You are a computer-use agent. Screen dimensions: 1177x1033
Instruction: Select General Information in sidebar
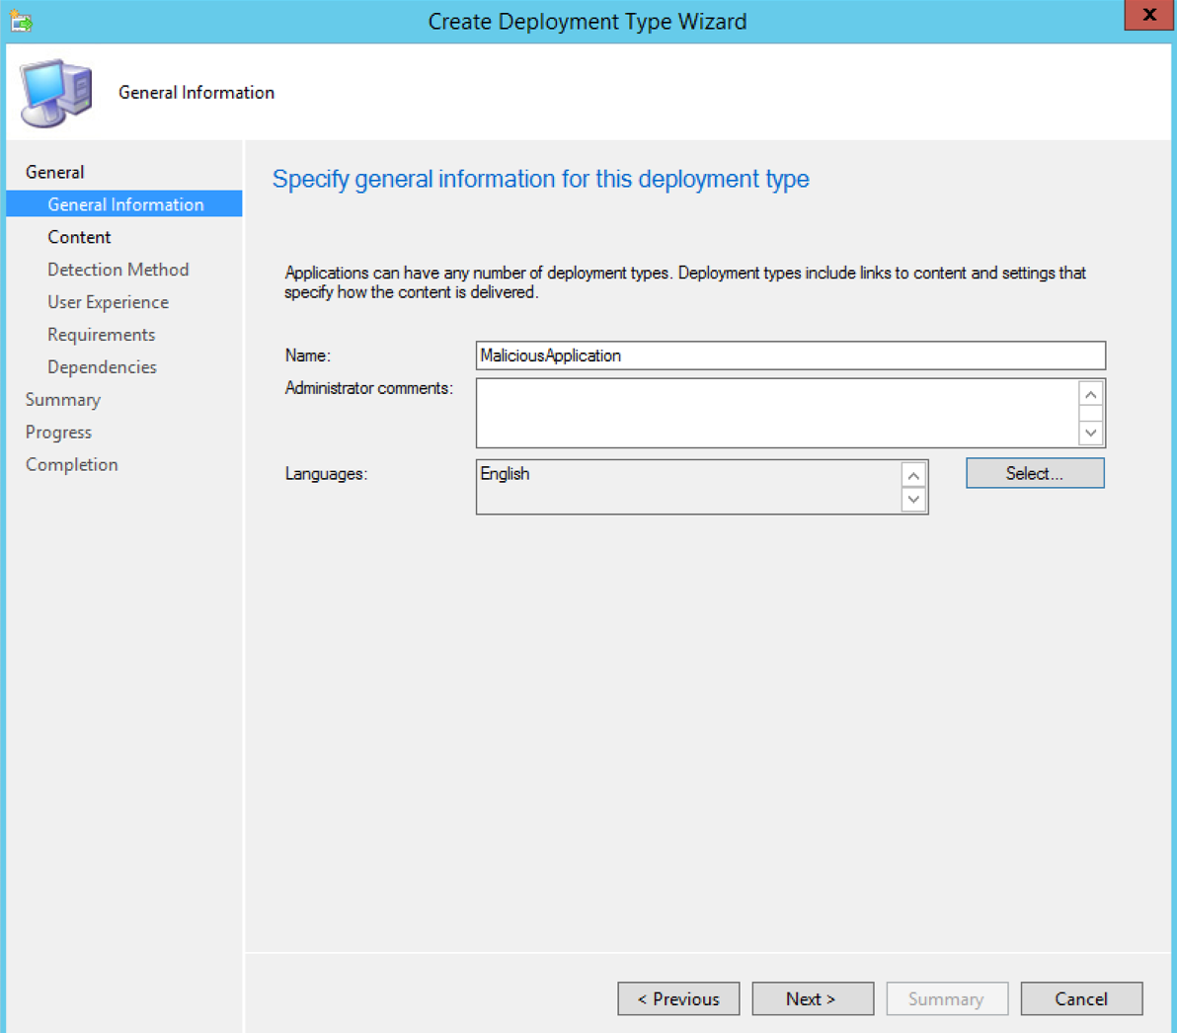click(x=125, y=204)
